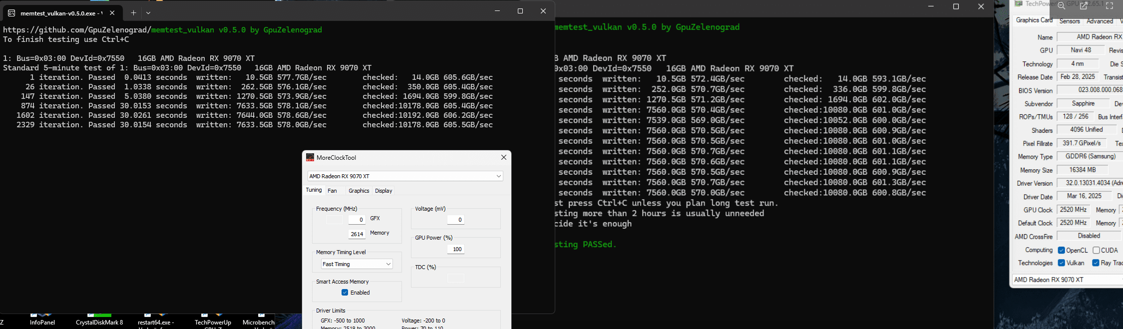
Task: Open the Advanced tab in GPU-Z
Action: point(1100,21)
